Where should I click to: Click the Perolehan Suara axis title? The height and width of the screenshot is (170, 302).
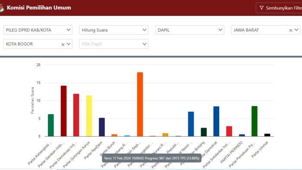[32, 100]
